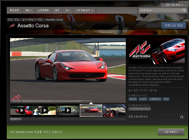
Task: Open the 소프트웨어 menu tab
Action: pyautogui.click(x=43, y=10)
